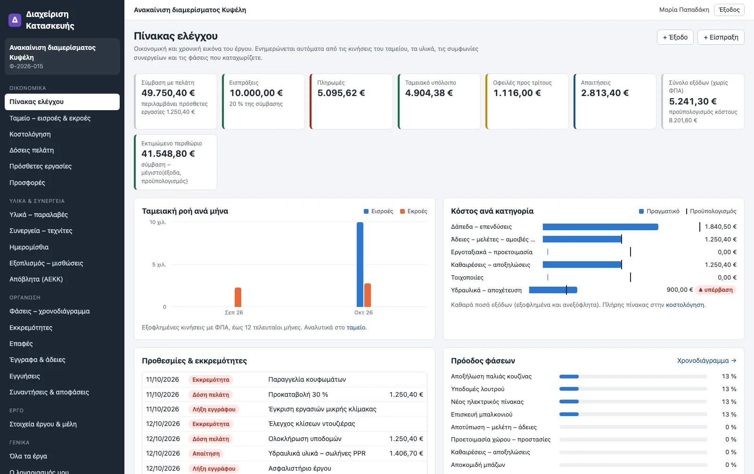Click the blue Εισροές legend swatch
This screenshot has height=474, width=754.
366,211
